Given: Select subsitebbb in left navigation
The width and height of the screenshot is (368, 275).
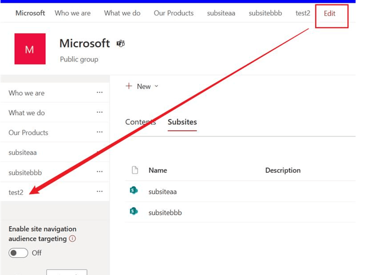Looking at the screenshot, I should (x=25, y=173).
